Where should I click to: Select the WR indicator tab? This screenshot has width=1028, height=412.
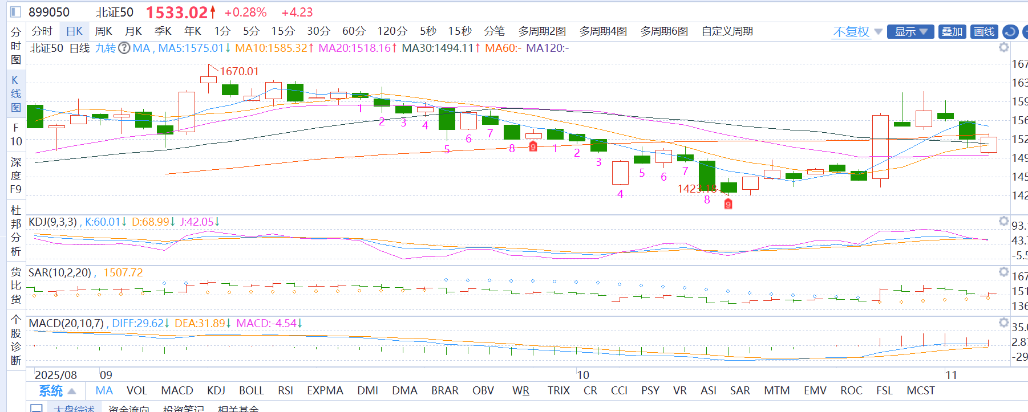pos(521,391)
